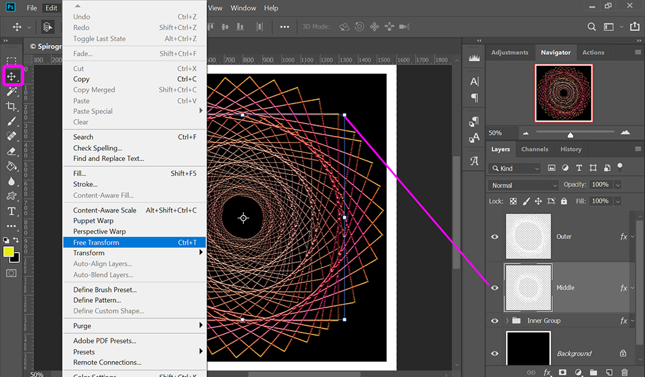Select the Crop tool
Viewport: 645px width, 377px height.
click(12, 106)
